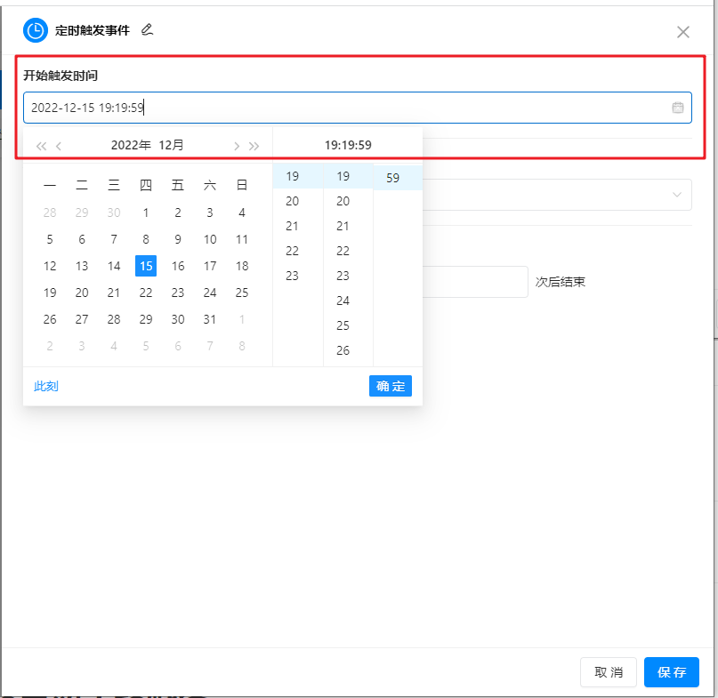Confirm date with 确定 button

click(390, 386)
